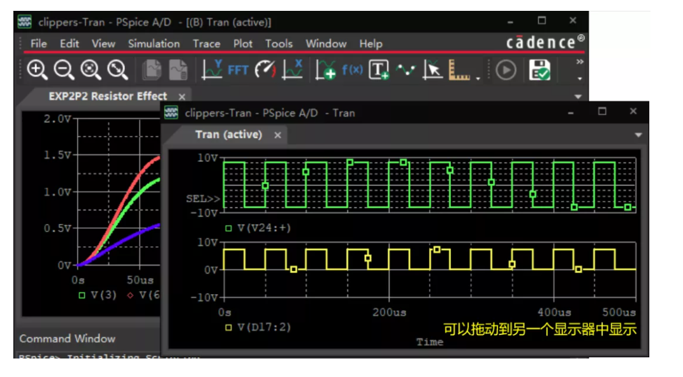The image size is (683, 377).
Task: Click the floating window PSpice app icon
Action: pyautogui.click(x=171, y=112)
